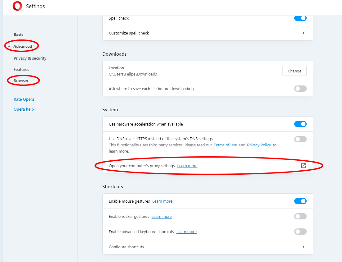Go to Features in the sidebar
The image size is (342, 262).
click(x=21, y=69)
